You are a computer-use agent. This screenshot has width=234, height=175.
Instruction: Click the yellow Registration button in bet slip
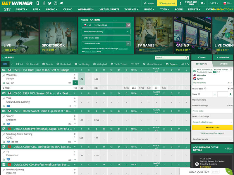212,127
